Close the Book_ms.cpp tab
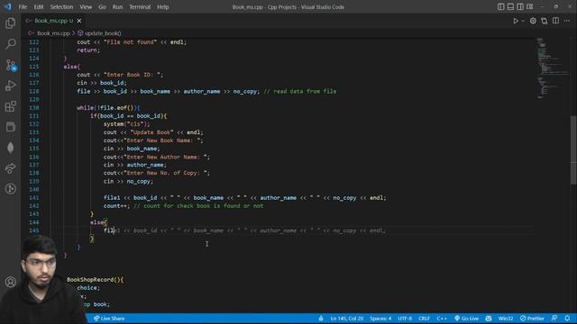Image resolution: width=577 pixels, height=324 pixels. pos(79,21)
